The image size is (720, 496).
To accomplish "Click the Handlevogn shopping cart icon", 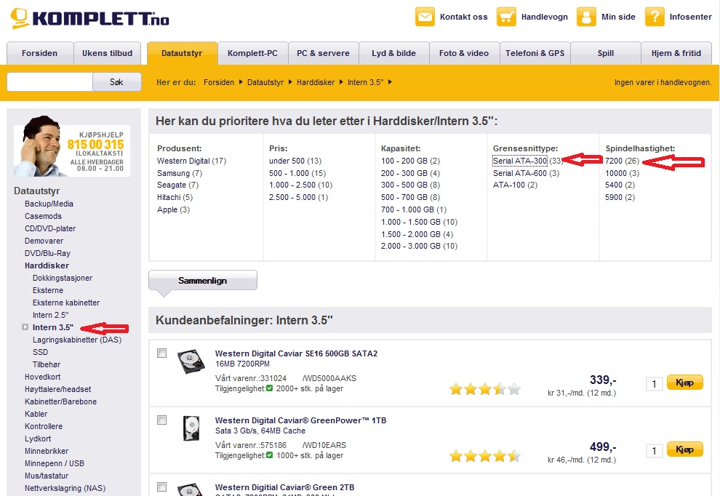I will 506,17.
